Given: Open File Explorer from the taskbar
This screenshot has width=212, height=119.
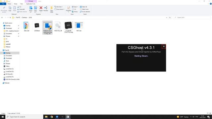Looking at the screenshot, I should click(46, 117).
